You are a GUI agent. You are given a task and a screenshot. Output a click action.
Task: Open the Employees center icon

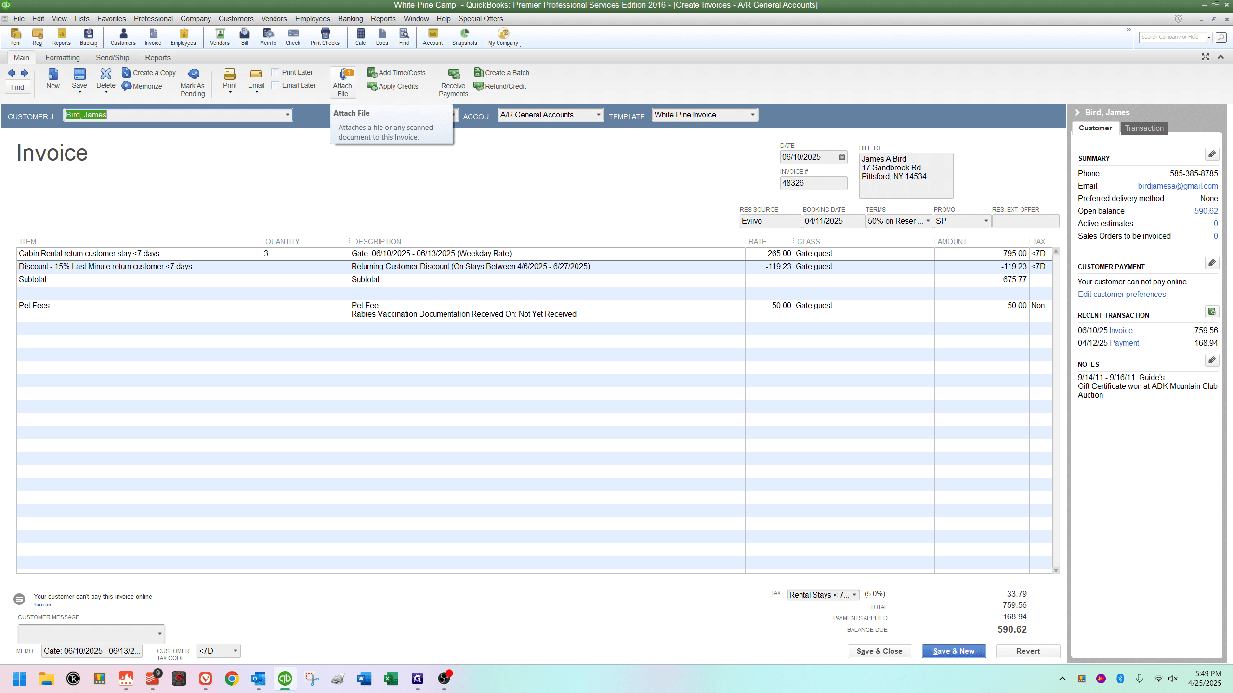click(184, 37)
